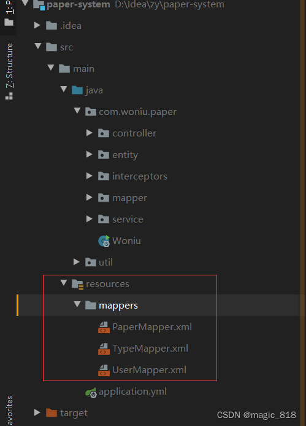
Task: Click the com.woniu.paper package icon
Action: tap(91, 111)
